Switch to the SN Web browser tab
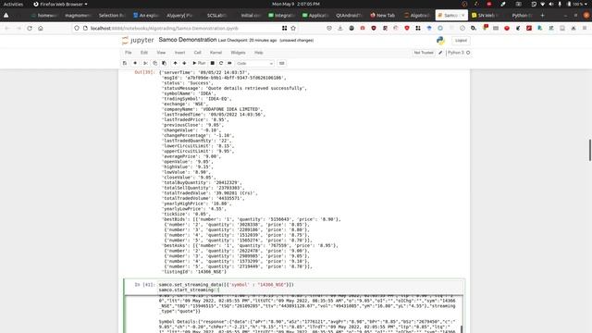Image resolution: width=592 pixels, height=333 pixels. [485, 16]
